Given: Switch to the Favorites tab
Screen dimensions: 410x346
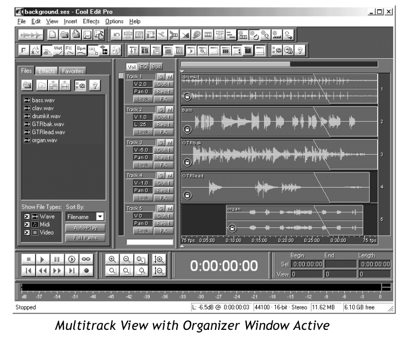Looking at the screenshot, I should (x=72, y=71).
